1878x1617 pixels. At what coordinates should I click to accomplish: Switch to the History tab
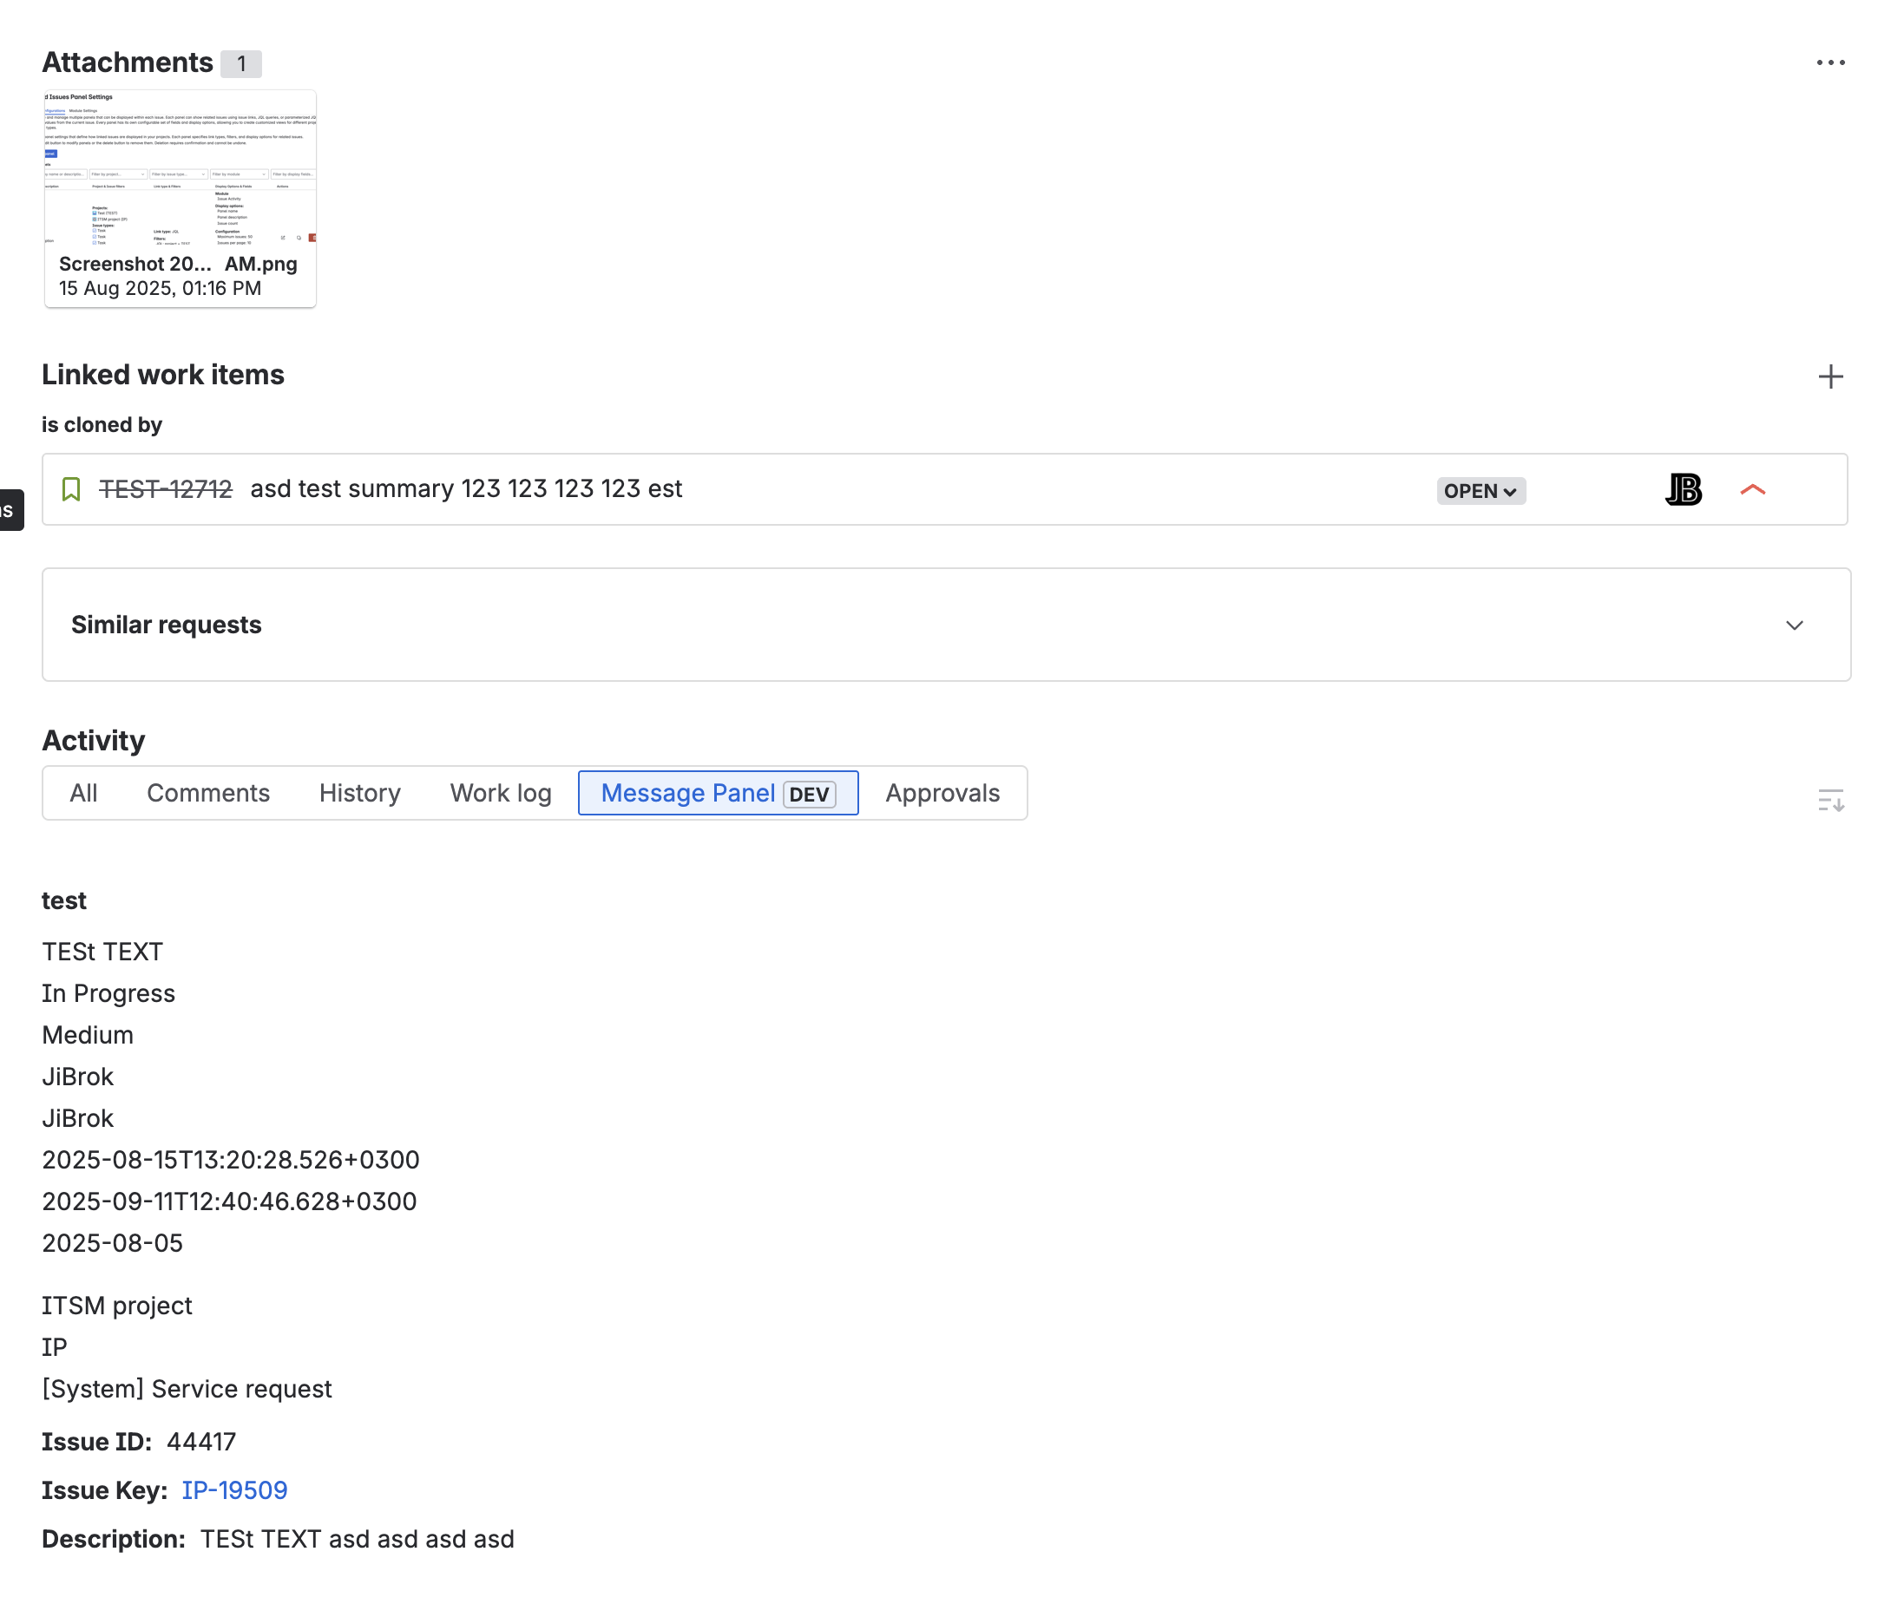click(359, 793)
